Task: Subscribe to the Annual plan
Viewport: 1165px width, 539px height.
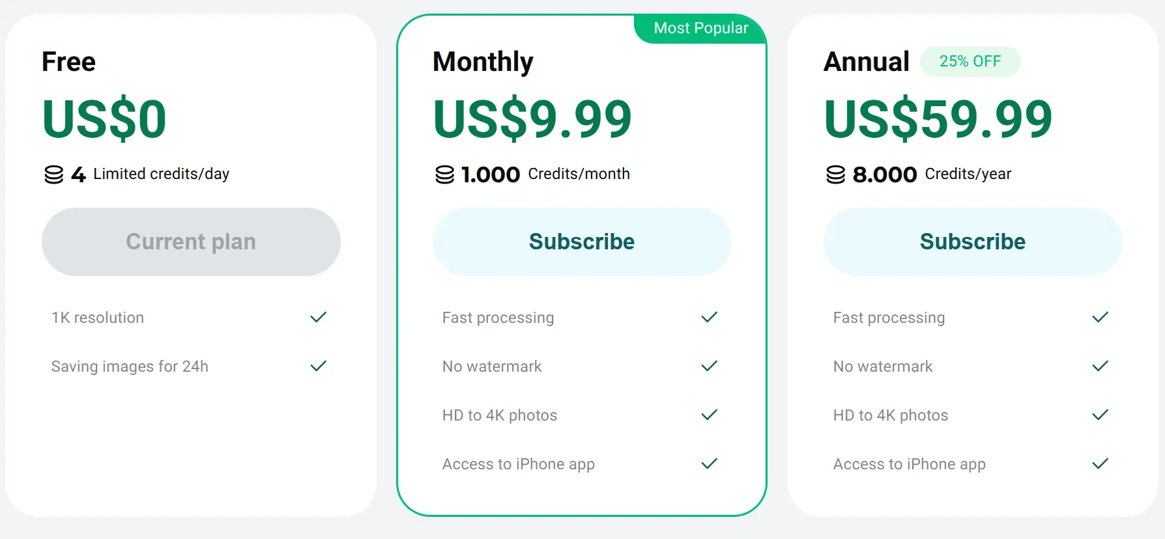Action: pyautogui.click(x=973, y=242)
